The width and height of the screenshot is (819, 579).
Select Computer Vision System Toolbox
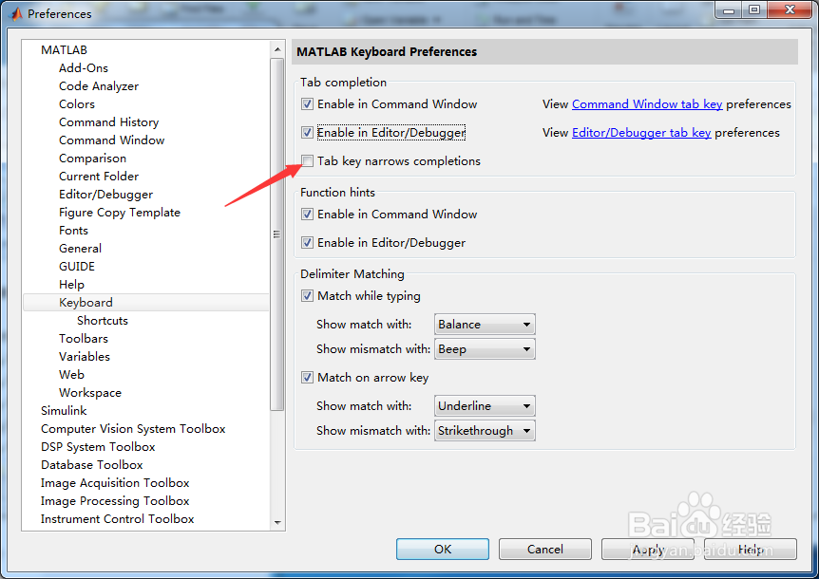(x=133, y=429)
